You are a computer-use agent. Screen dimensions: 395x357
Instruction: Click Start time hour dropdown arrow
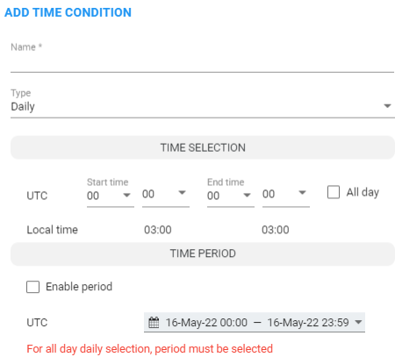pos(126,195)
